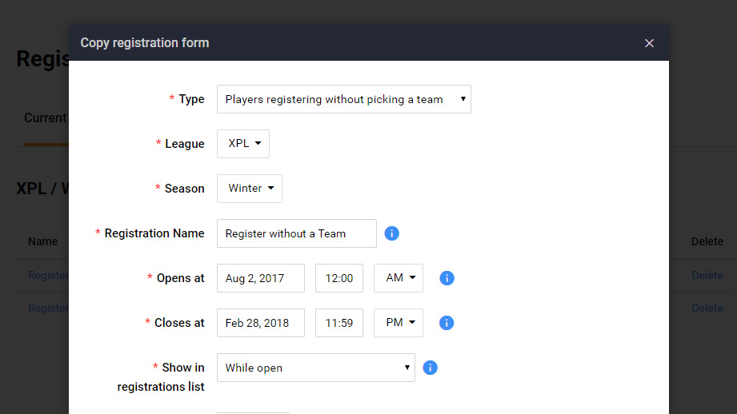This screenshot has width=737, height=414.
Task: Click info icon beside Closes at row
Action: (447, 323)
